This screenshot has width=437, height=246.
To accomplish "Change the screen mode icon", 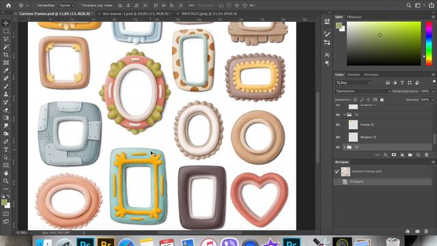I will point(6,221).
